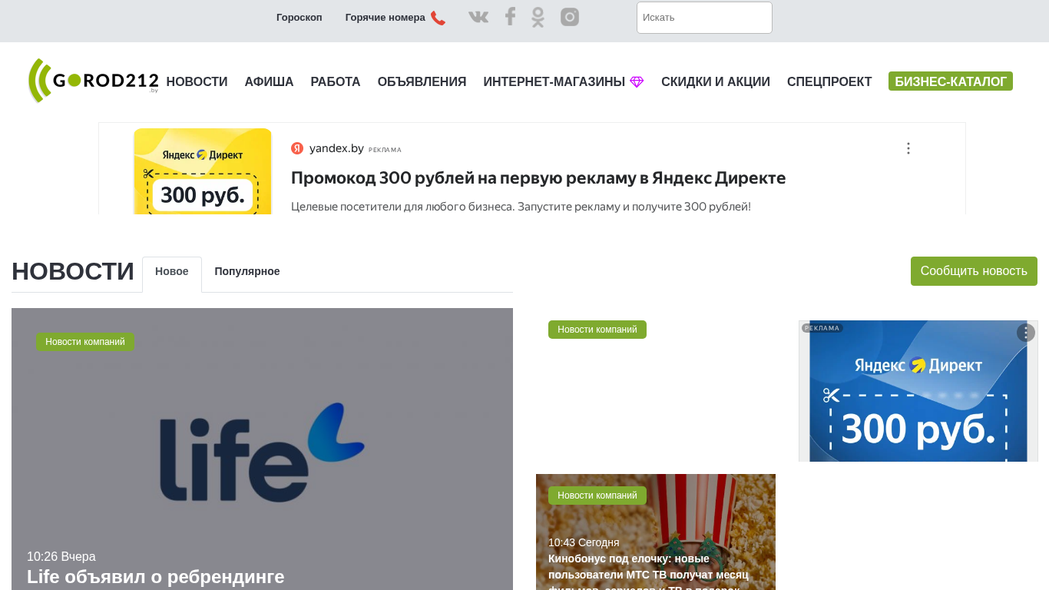
Task: Switch to the Популярное news tab
Action: [247, 272]
